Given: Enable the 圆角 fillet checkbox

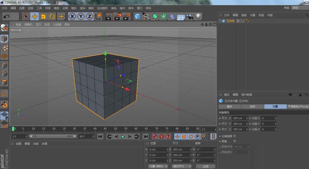Looking at the screenshot, I should pyautogui.click(x=234, y=141).
